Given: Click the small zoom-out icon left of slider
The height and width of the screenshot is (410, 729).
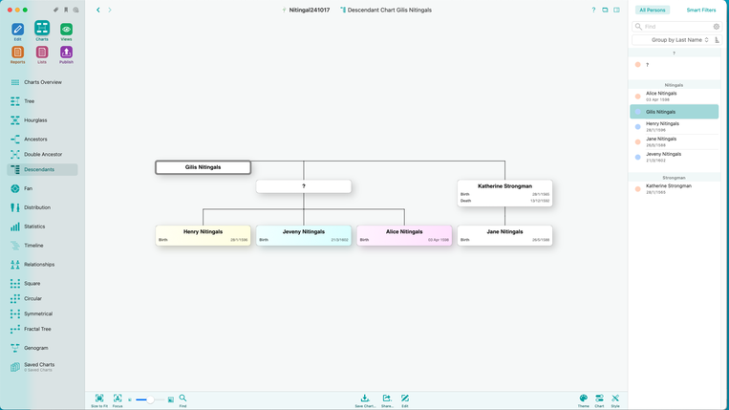Looking at the screenshot, I should pos(130,399).
